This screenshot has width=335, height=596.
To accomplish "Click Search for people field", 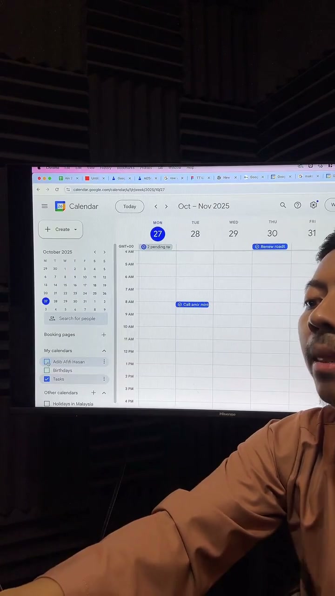I will [76, 318].
